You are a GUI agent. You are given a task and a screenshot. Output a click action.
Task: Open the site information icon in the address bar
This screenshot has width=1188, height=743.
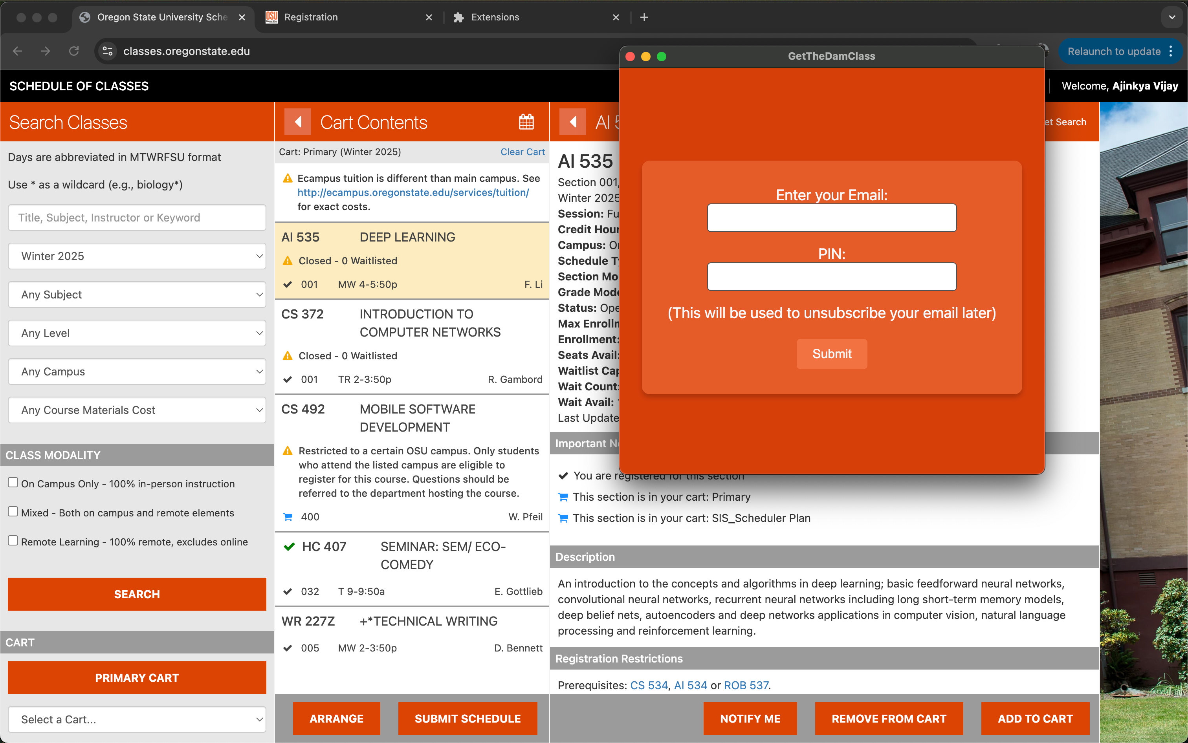coord(108,51)
